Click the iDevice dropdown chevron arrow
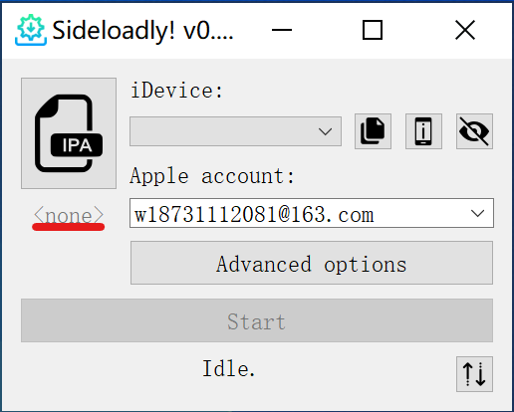 tap(325, 131)
